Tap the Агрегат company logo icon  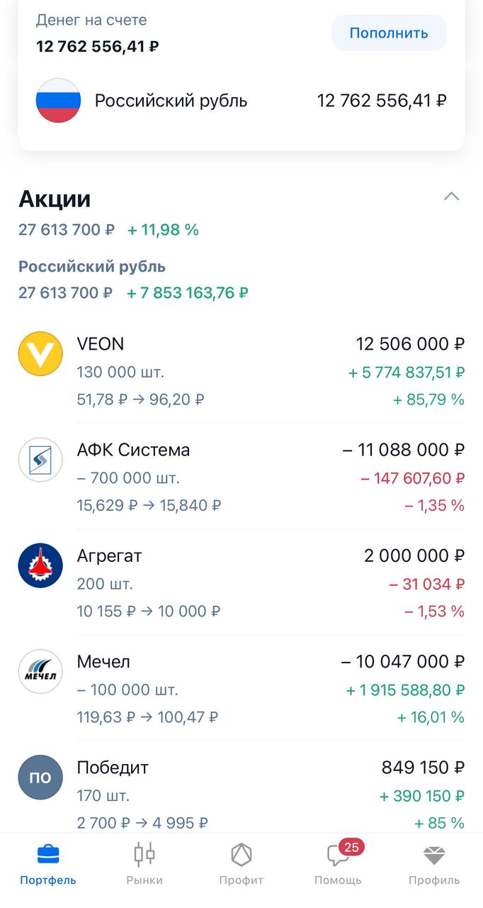pos(40,565)
